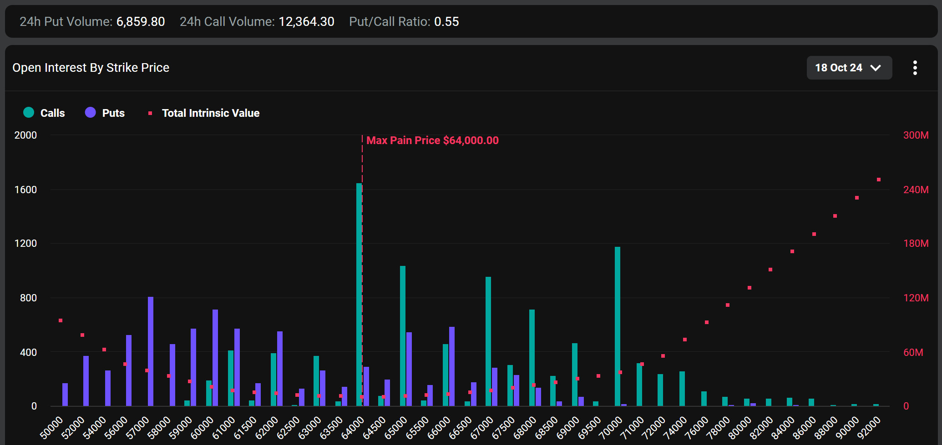The image size is (942, 445).
Task: Click the Put/Call Ratio value 0.55
Action: (446, 21)
